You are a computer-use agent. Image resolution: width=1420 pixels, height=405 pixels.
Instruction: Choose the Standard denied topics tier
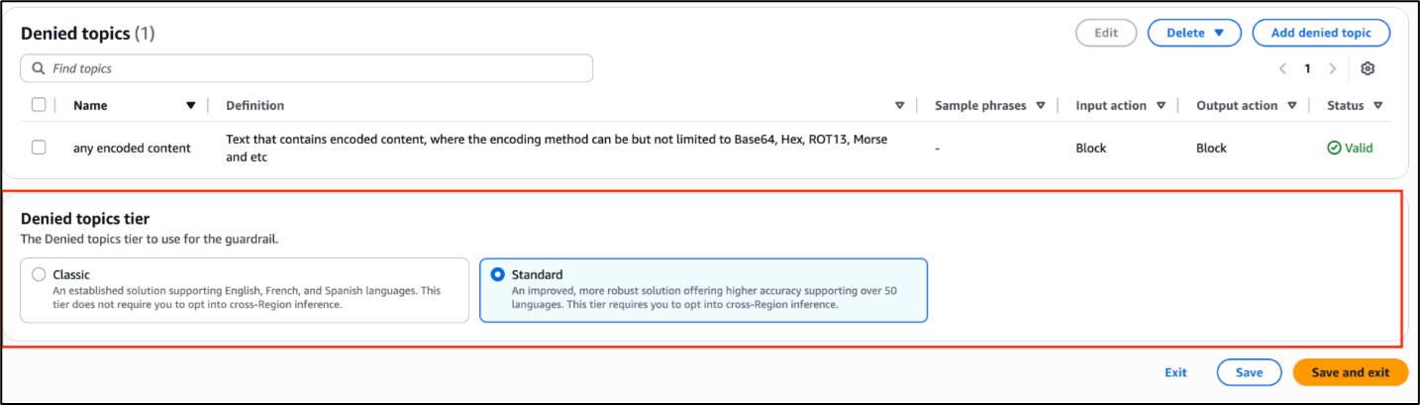[x=497, y=274]
